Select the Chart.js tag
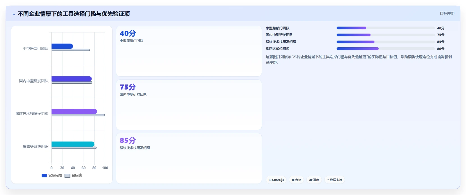 [x=276, y=180]
